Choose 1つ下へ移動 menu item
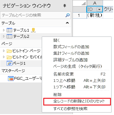Viewport: 114px width, 115px height. pyautogui.click(x=77, y=87)
